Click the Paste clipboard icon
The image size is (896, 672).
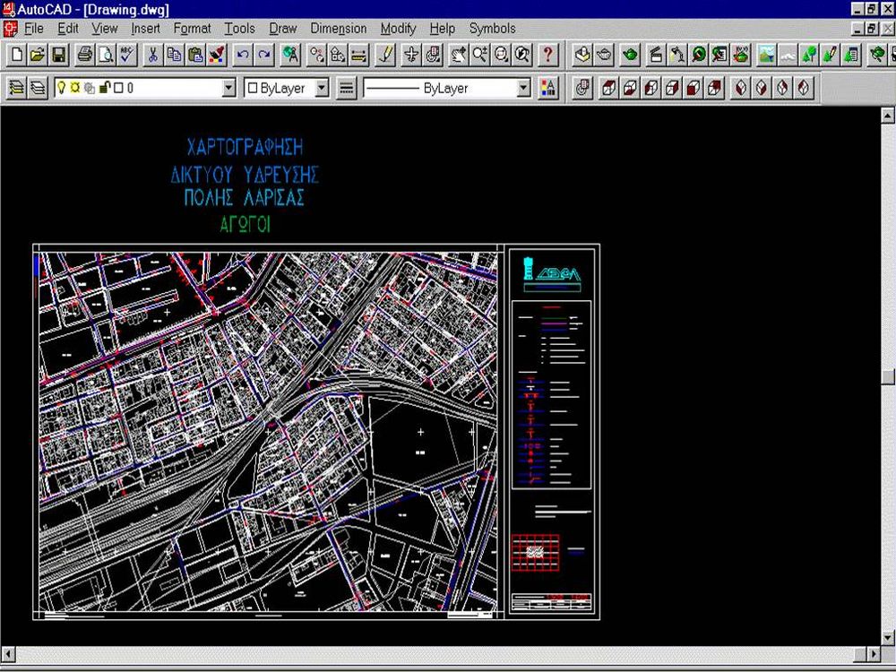tap(195, 55)
